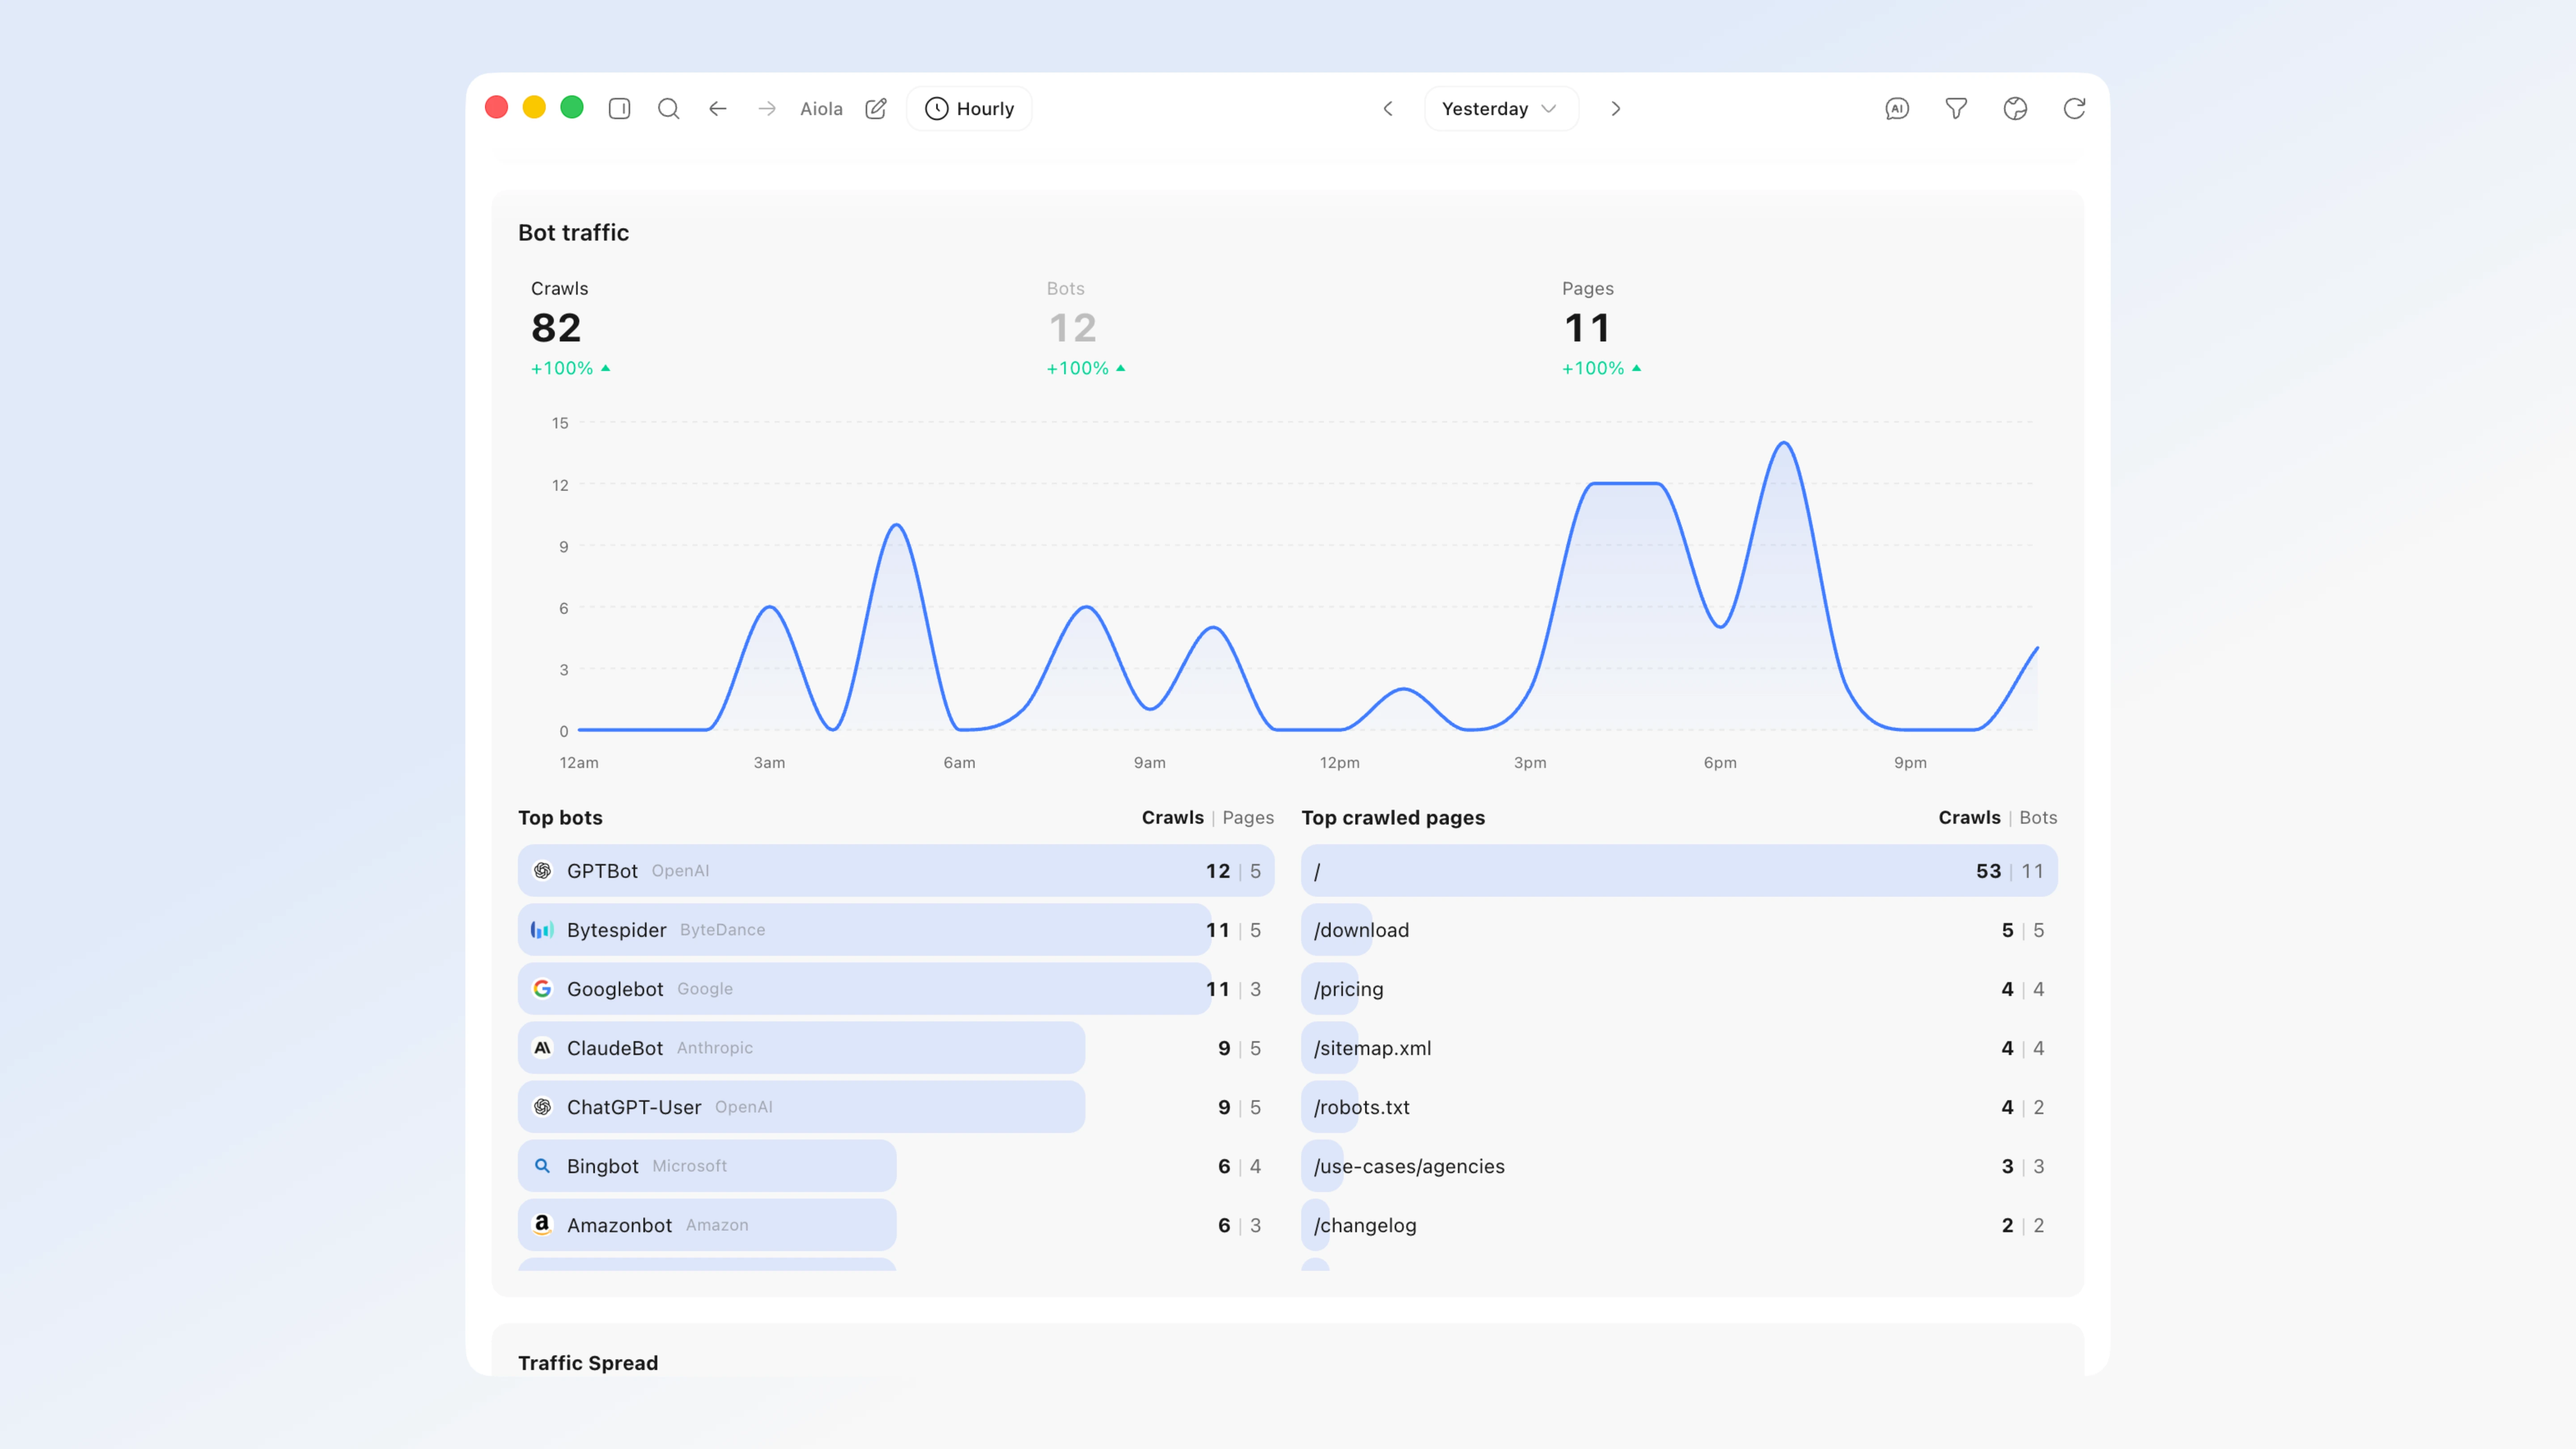Toggle the sidebar panel icon
Image resolution: width=2576 pixels, height=1449 pixels.
[x=619, y=108]
